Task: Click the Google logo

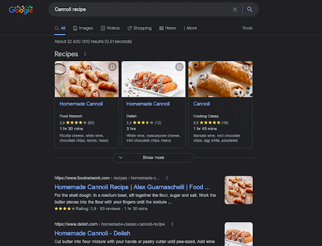Action: (21, 9)
